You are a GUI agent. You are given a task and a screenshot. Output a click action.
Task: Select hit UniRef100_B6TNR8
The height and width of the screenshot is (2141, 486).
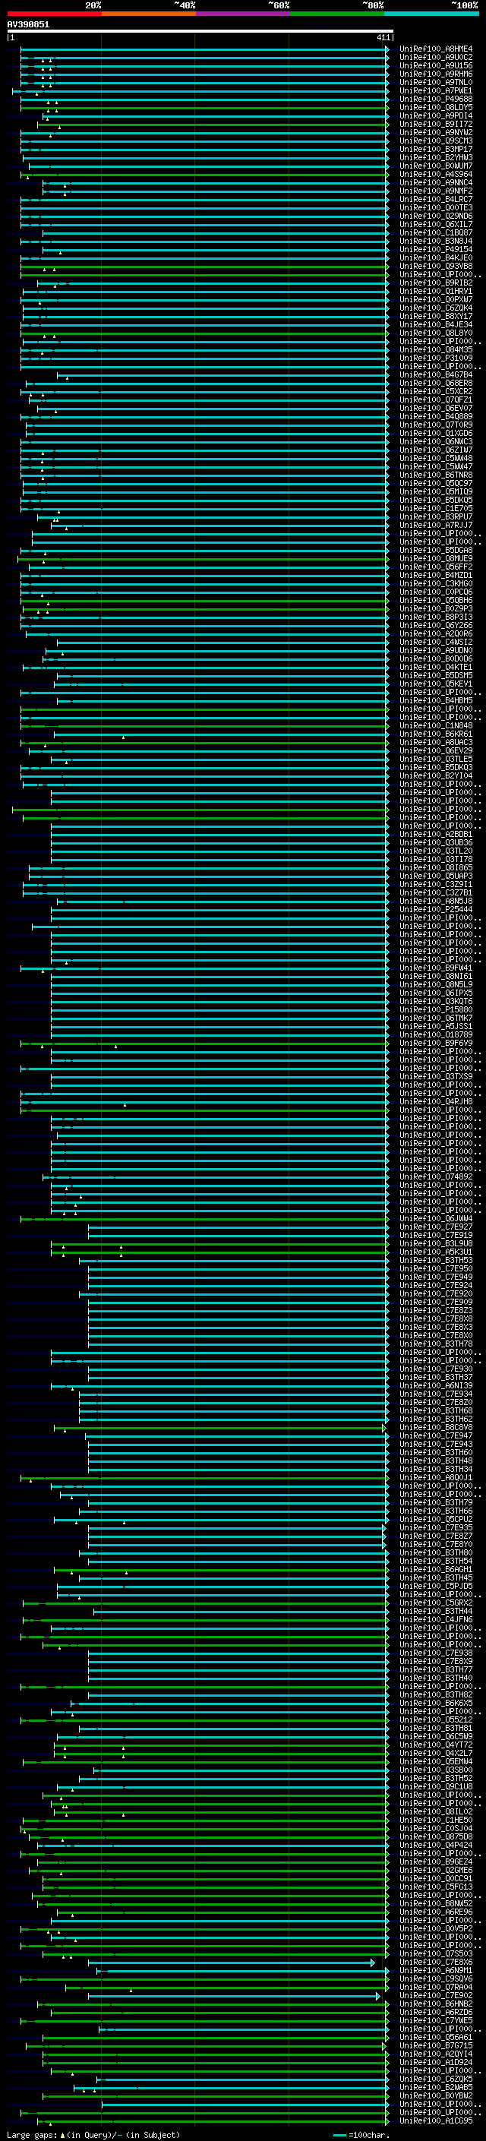(x=435, y=475)
